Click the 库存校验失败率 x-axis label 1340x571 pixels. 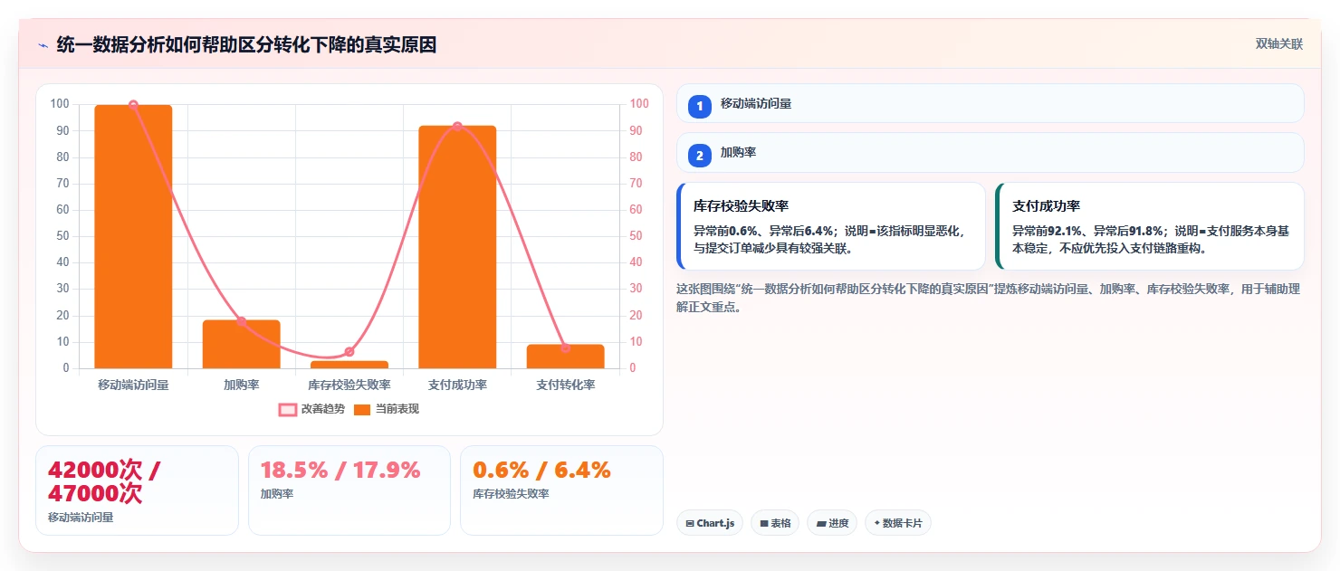(x=349, y=385)
